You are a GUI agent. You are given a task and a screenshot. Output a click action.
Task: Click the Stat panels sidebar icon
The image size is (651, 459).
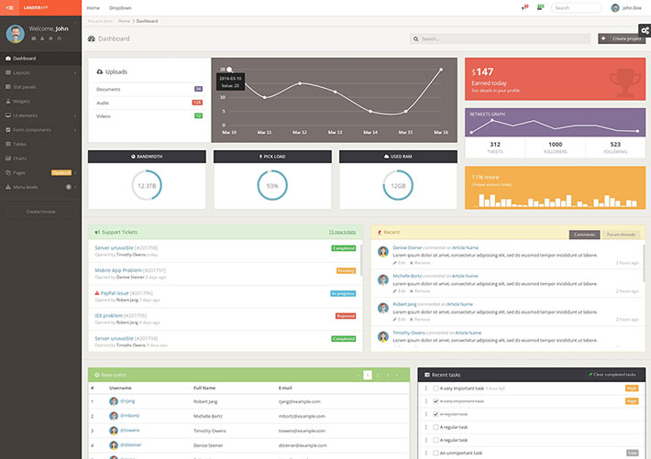pos(8,86)
